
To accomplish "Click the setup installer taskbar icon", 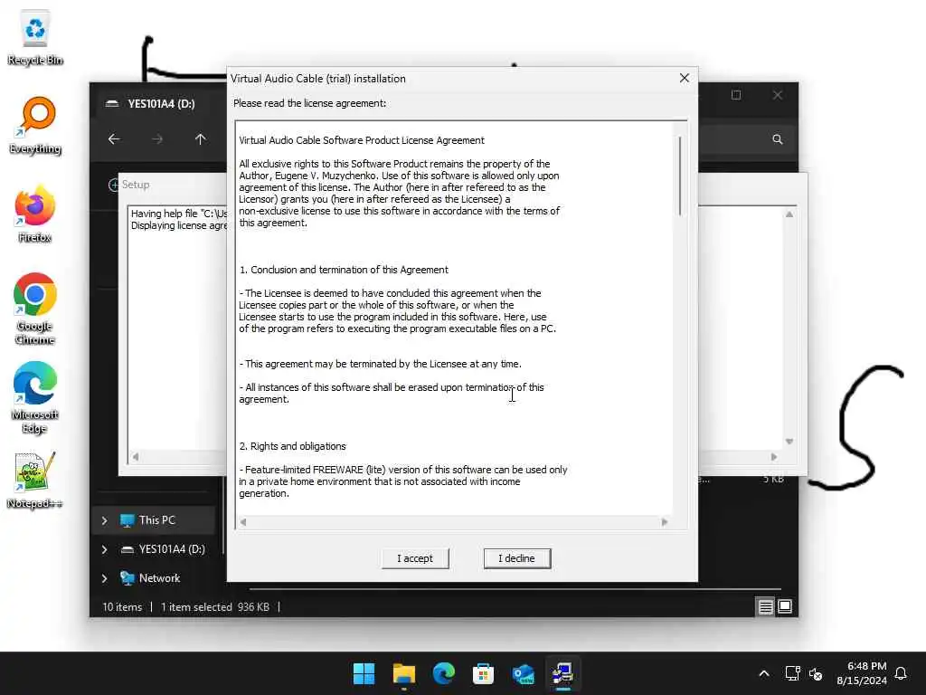I will (562, 673).
